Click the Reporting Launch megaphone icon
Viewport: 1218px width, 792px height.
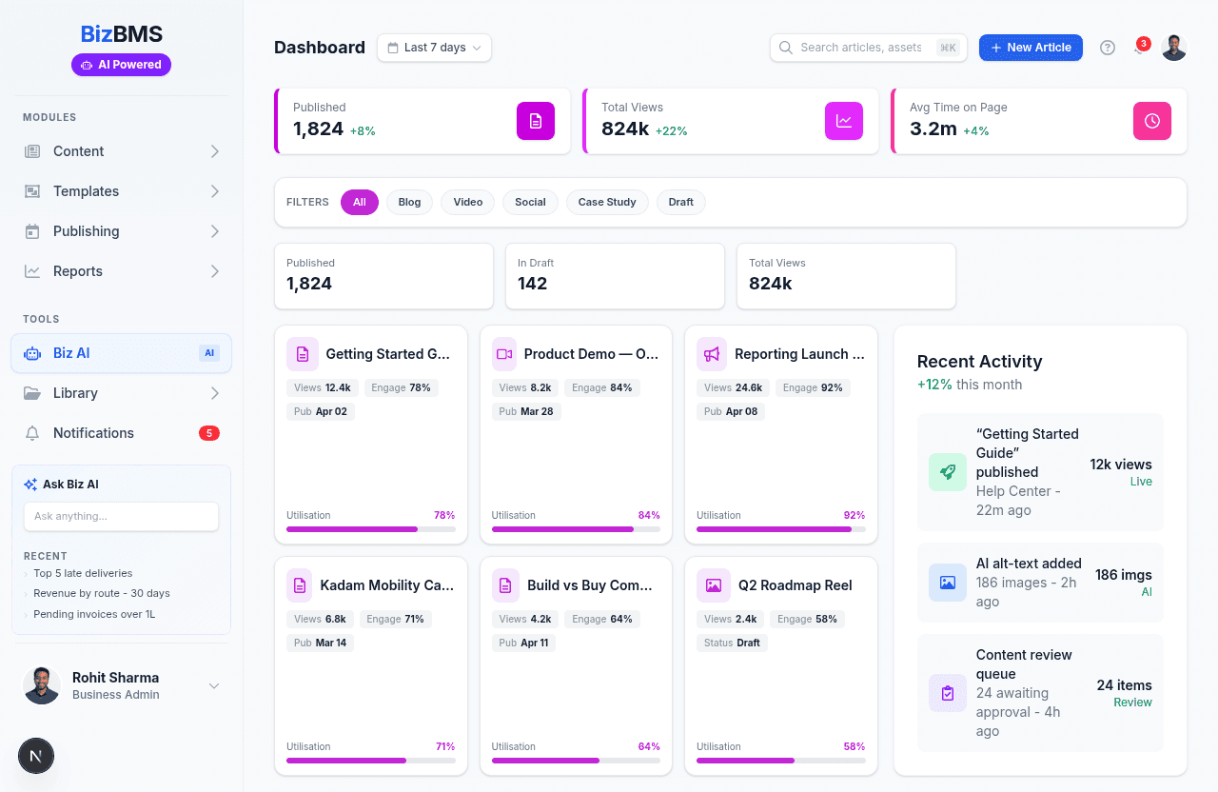coord(711,354)
